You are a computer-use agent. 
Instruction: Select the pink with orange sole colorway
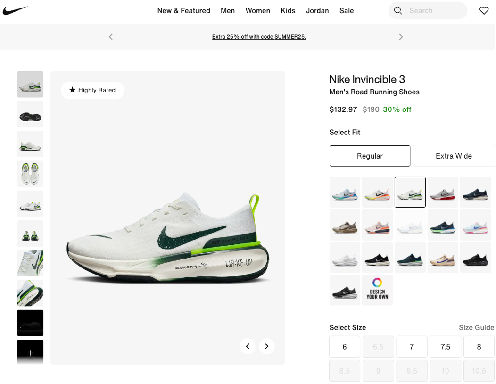[x=377, y=225]
